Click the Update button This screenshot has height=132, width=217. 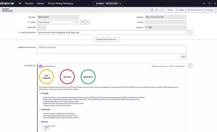(181, 10)
